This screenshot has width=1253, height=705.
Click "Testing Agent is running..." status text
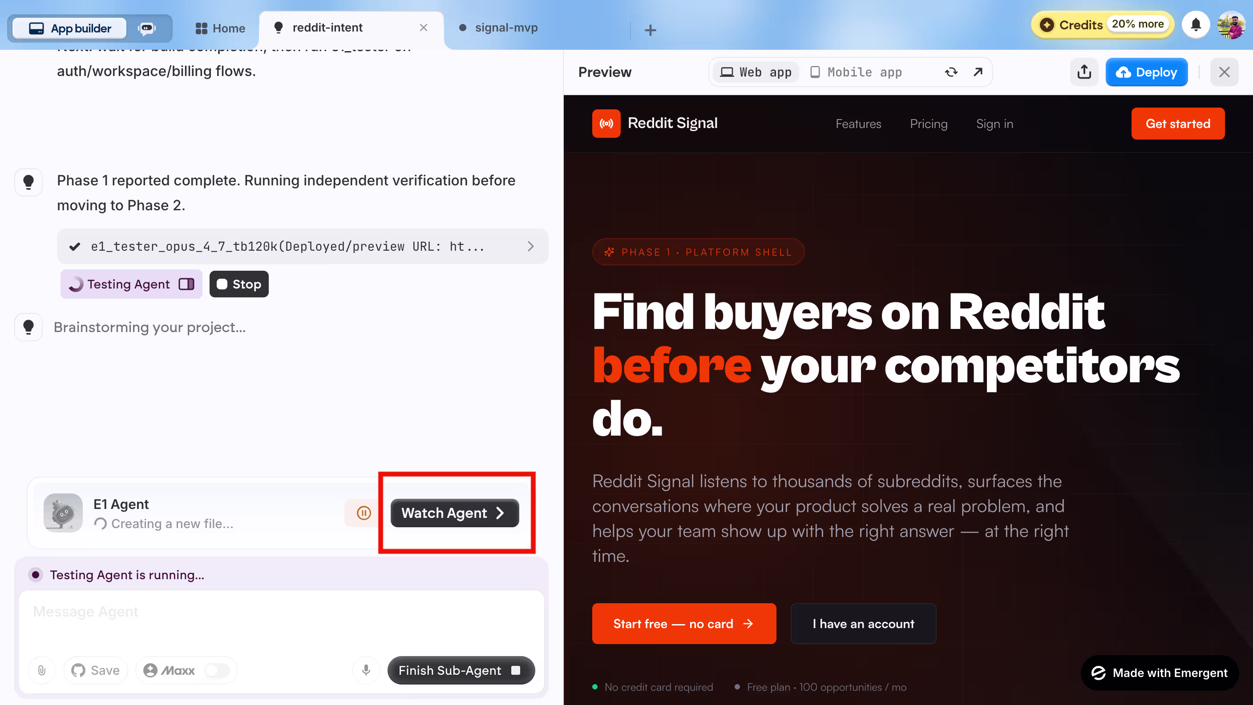point(127,575)
